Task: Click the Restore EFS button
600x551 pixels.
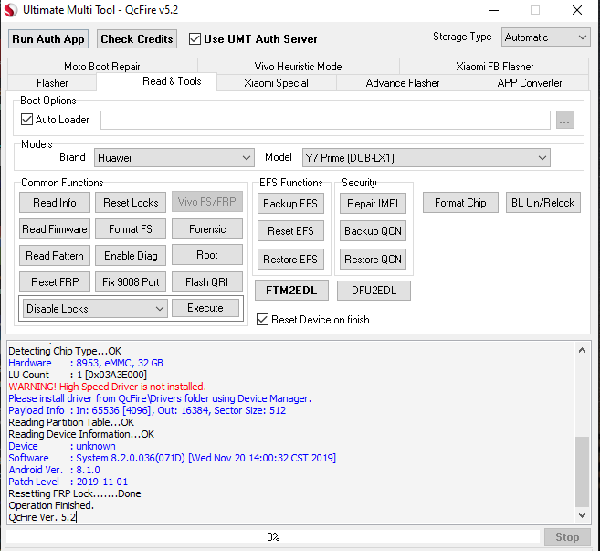Action: point(290,260)
